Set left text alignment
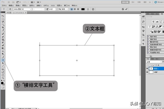The height and width of the screenshot is (109, 164). coord(72,9)
